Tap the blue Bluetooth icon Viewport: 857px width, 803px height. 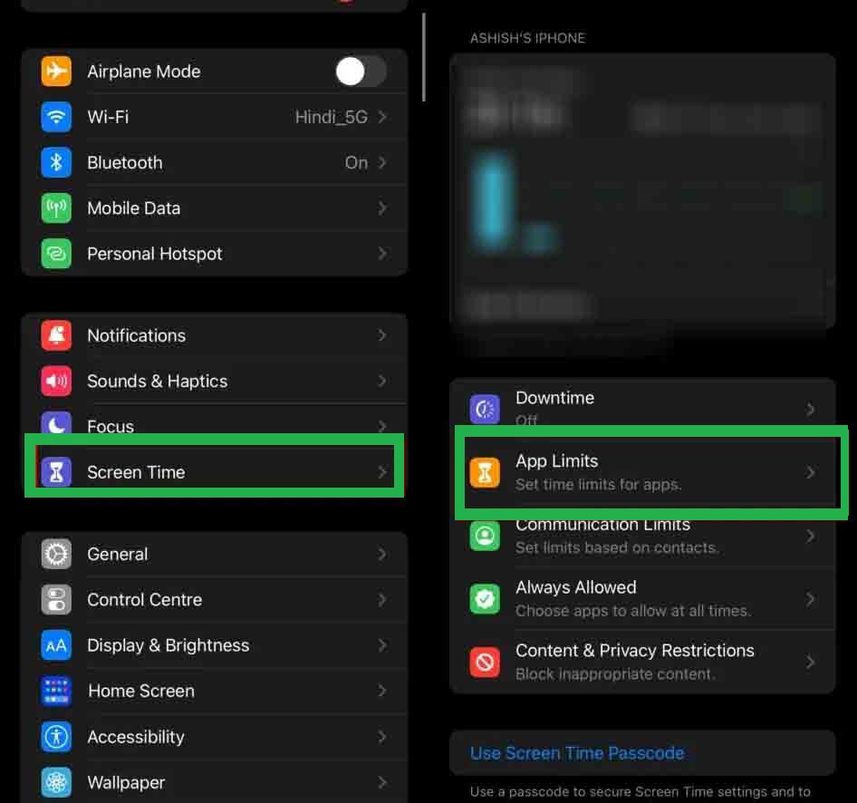[x=56, y=162]
